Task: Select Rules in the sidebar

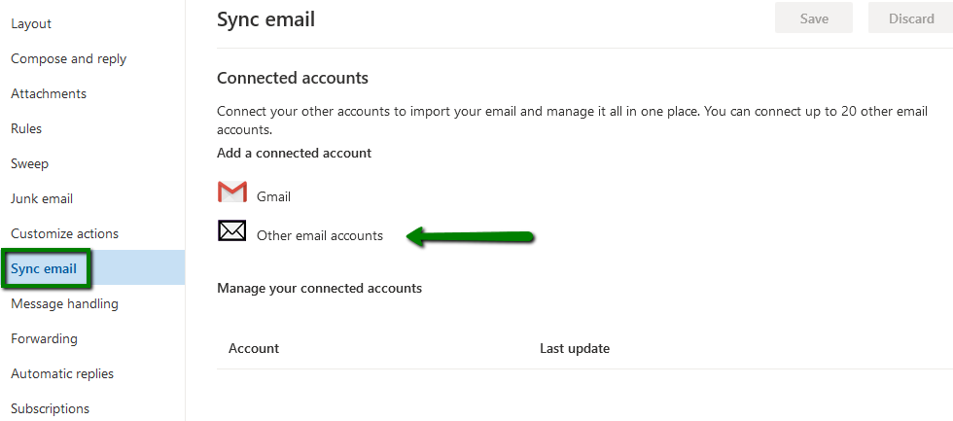Action: [26, 128]
